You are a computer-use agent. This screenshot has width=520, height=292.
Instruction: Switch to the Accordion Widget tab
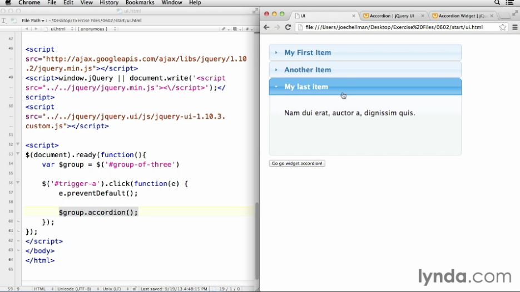pyautogui.click(x=462, y=16)
